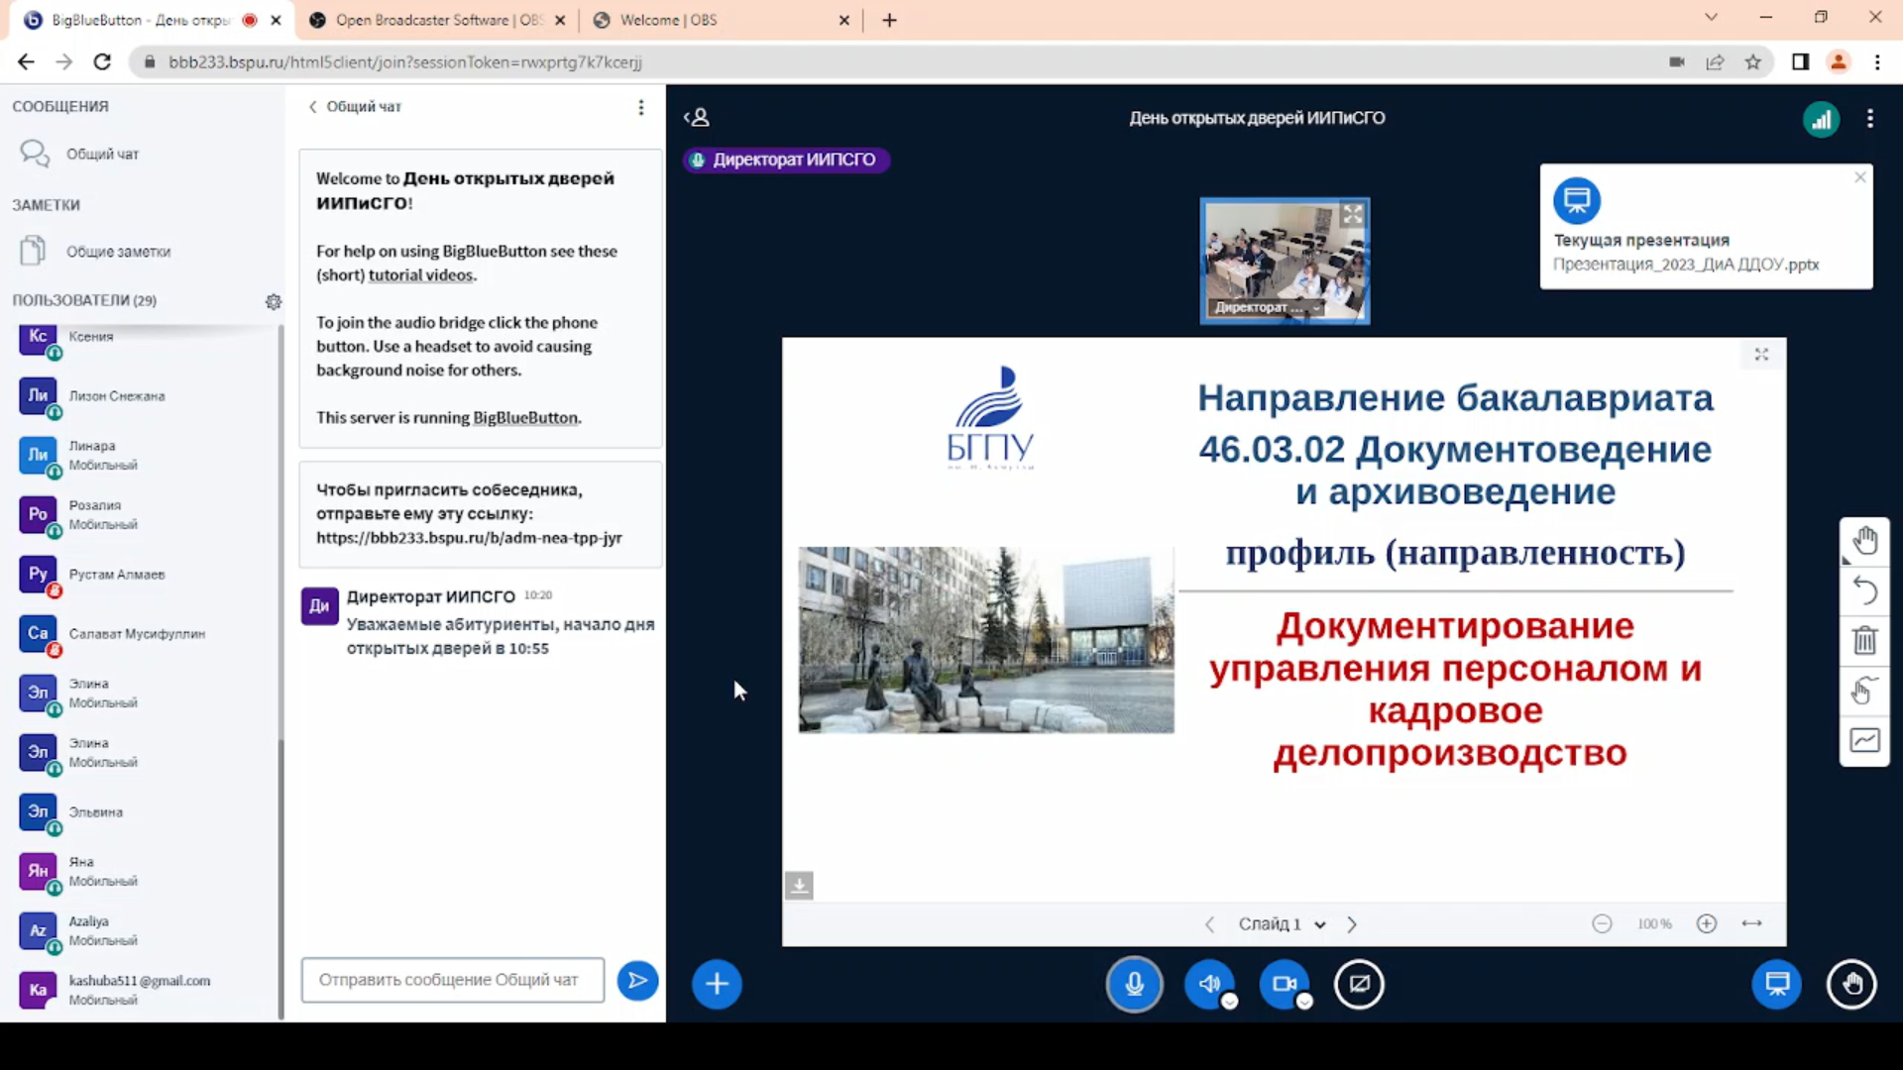This screenshot has width=1903, height=1070.
Task: Select the whiteboard pan hand tool
Action: 1864,541
